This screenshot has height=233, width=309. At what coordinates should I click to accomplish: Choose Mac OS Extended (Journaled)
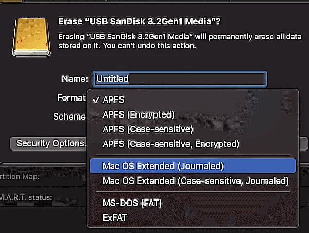tap(163, 166)
